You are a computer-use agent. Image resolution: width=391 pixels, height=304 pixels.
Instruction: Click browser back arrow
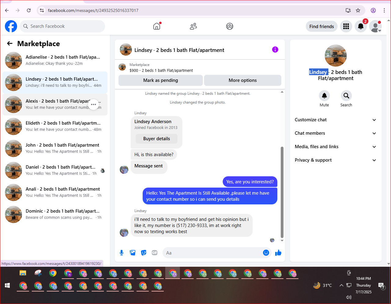click(7, 10)
